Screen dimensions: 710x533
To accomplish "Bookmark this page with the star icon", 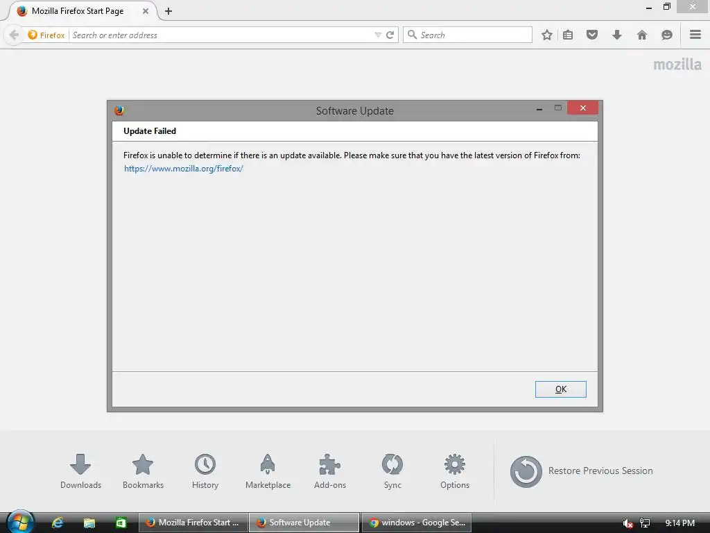I will (x=547, y=35).
